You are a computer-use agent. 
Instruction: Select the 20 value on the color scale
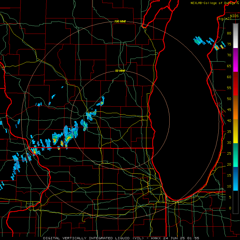tap(229, 164)
